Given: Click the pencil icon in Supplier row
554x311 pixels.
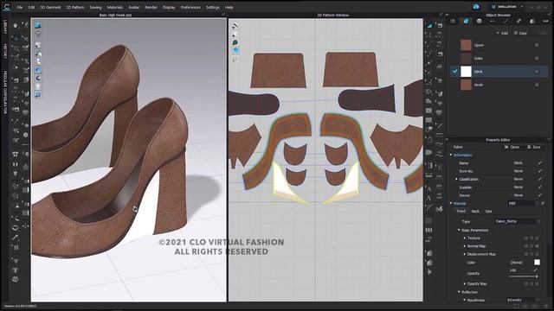Looking at the screenshot, I should (x=540, y=187).
